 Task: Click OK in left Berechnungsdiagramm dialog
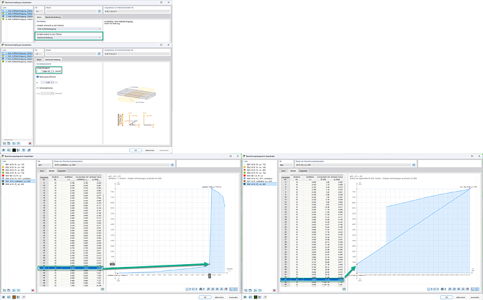click(x=205, y=297)
